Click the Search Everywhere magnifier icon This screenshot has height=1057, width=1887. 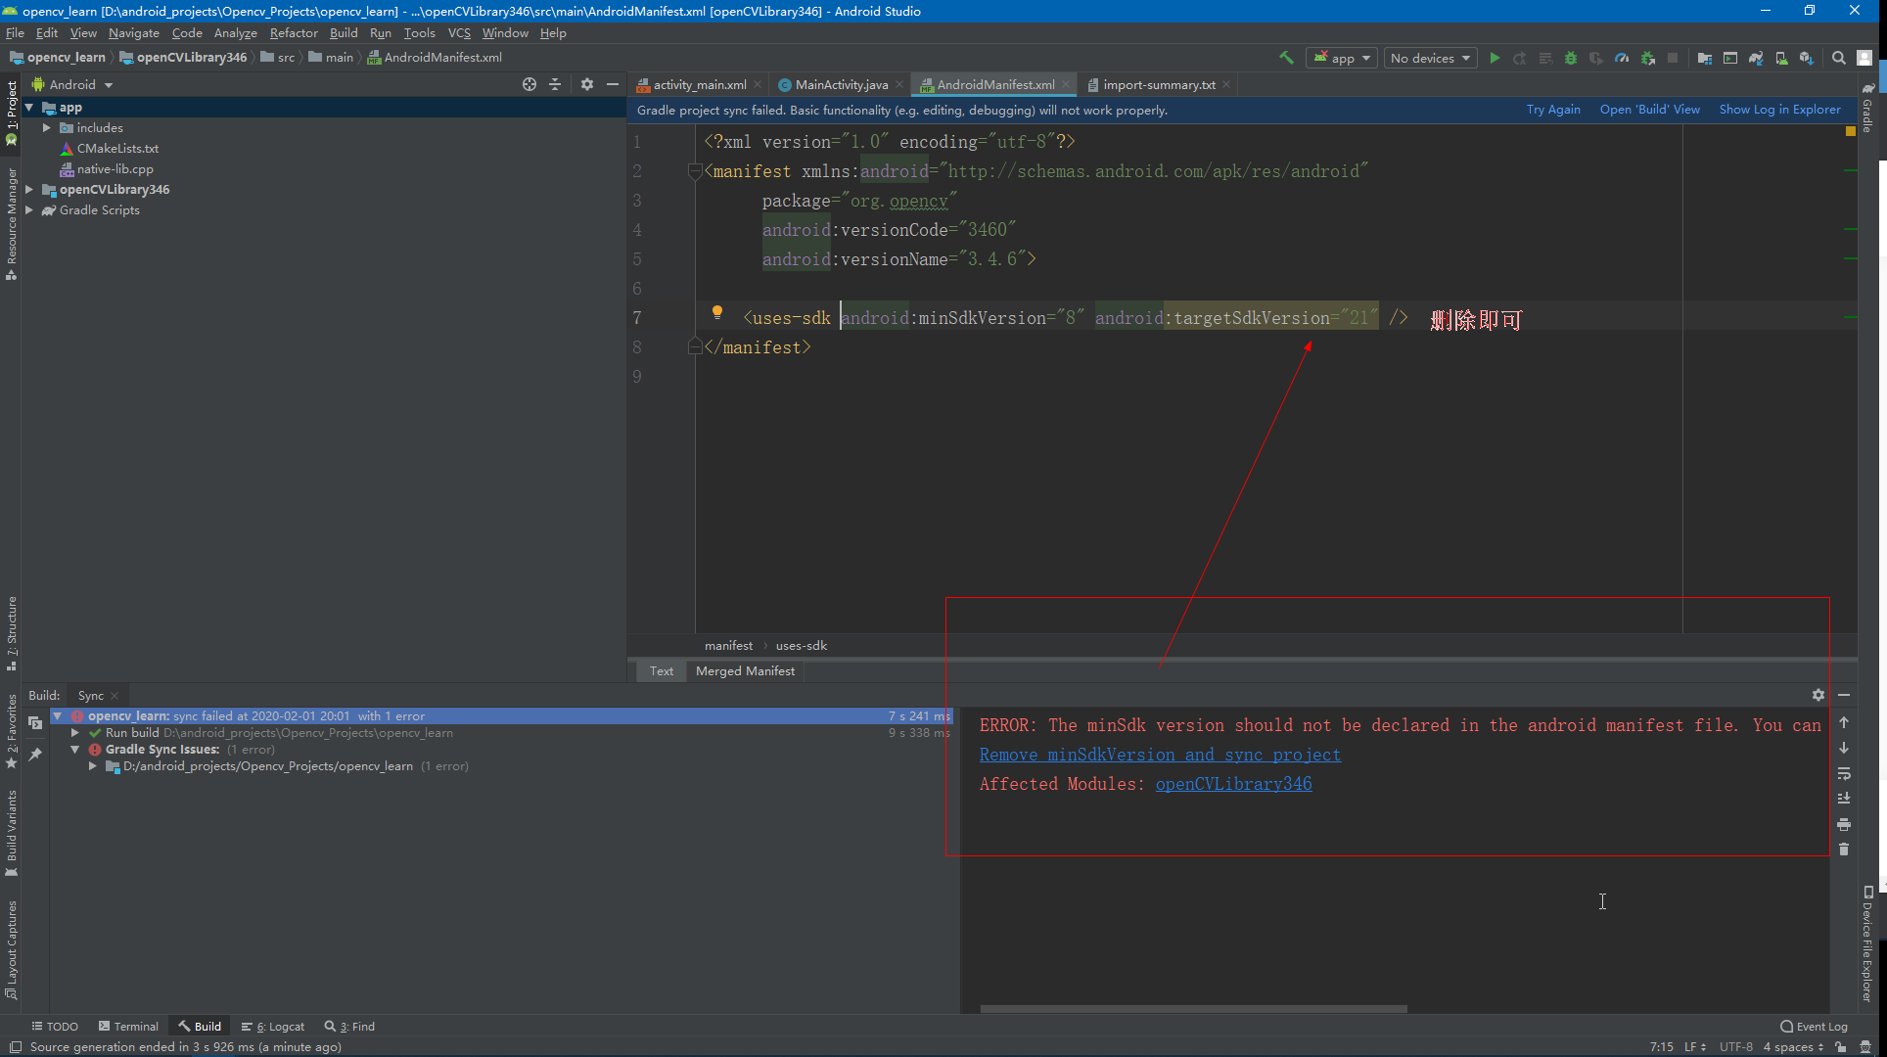click(x=1839, y=58)
